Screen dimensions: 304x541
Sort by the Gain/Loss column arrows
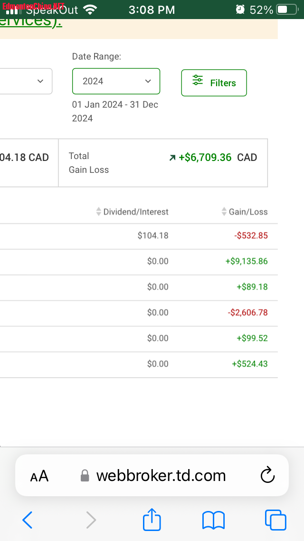(x=224, y=212)
